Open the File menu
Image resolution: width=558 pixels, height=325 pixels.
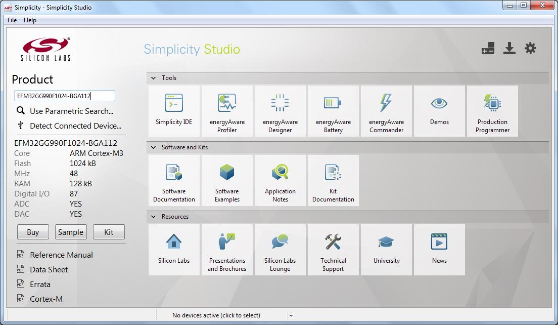pyautogui.click(x=12, y=20)
